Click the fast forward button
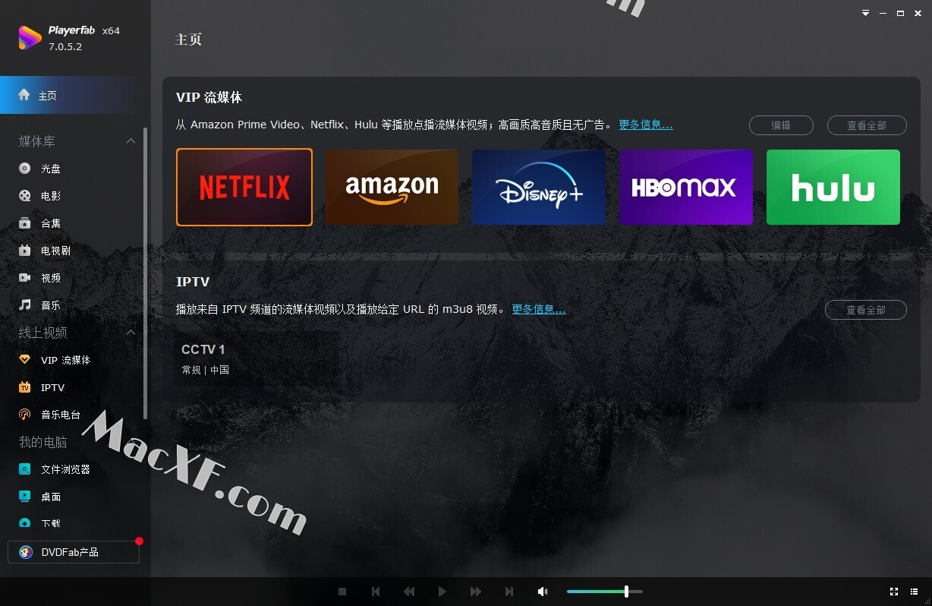The width and height of the screenshot is (932, 606). tap(476, 592)
